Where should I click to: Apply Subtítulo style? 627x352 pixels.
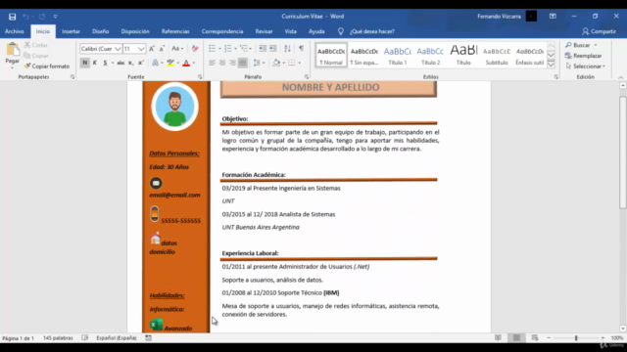tap(497, 55)
